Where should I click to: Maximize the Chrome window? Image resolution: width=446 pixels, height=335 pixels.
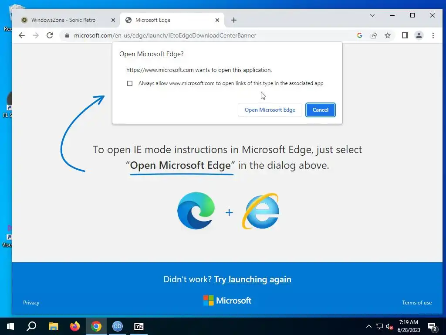click(x=412, y=15)
